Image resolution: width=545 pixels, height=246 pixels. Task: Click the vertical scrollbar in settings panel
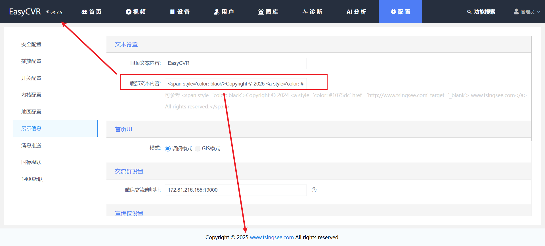pyautogui.click(x=531, y=88)
